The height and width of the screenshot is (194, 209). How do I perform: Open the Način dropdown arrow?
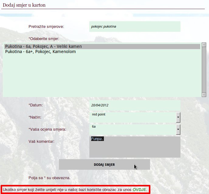pyautogui.click(x=178, y=117)
